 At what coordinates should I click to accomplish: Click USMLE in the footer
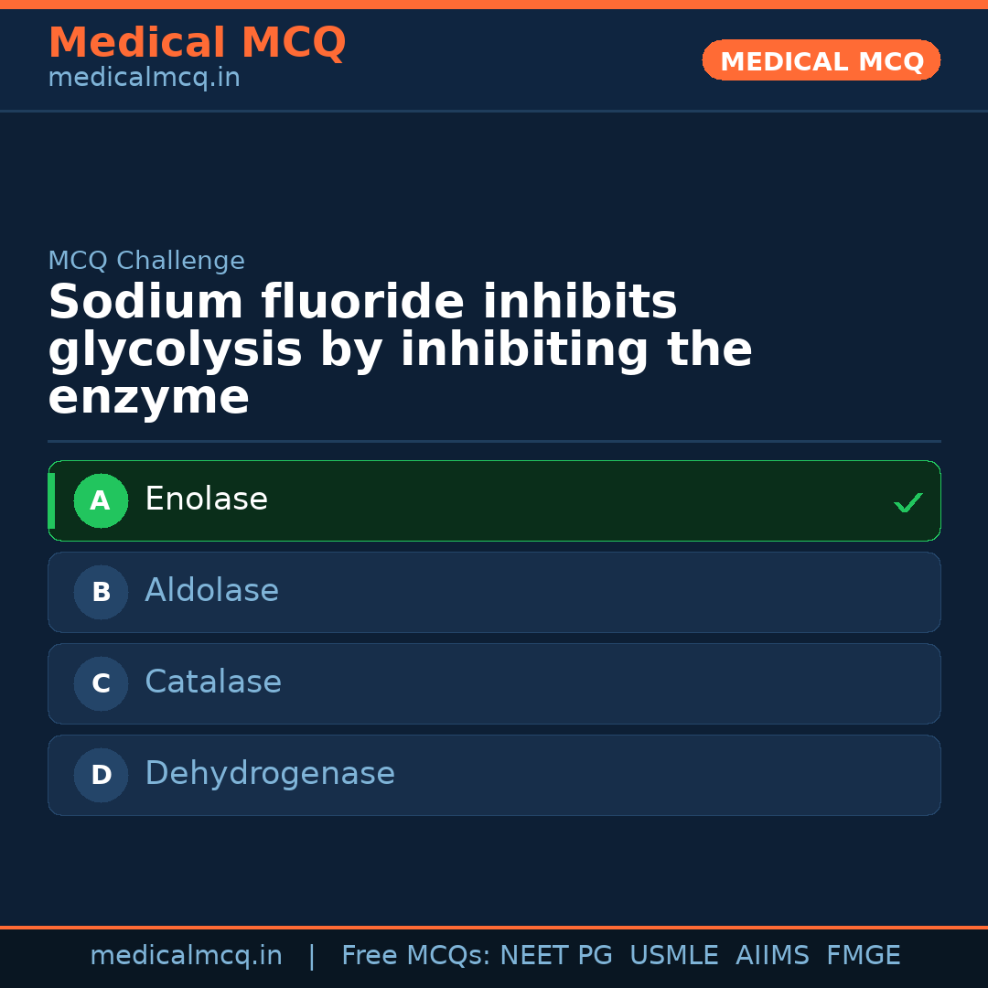click(673, 956)
